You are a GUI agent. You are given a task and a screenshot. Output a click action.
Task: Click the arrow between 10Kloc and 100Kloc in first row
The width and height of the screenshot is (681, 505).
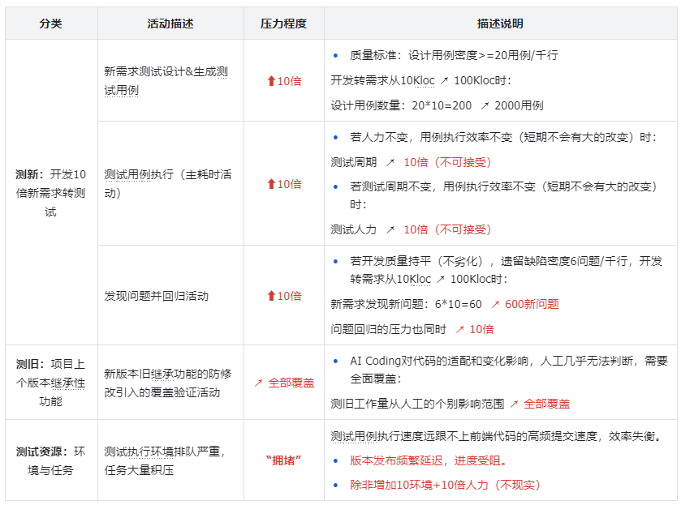(x=444, y=81)
